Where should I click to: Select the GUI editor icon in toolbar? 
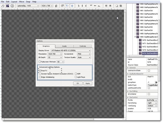[x=8, y=6]
